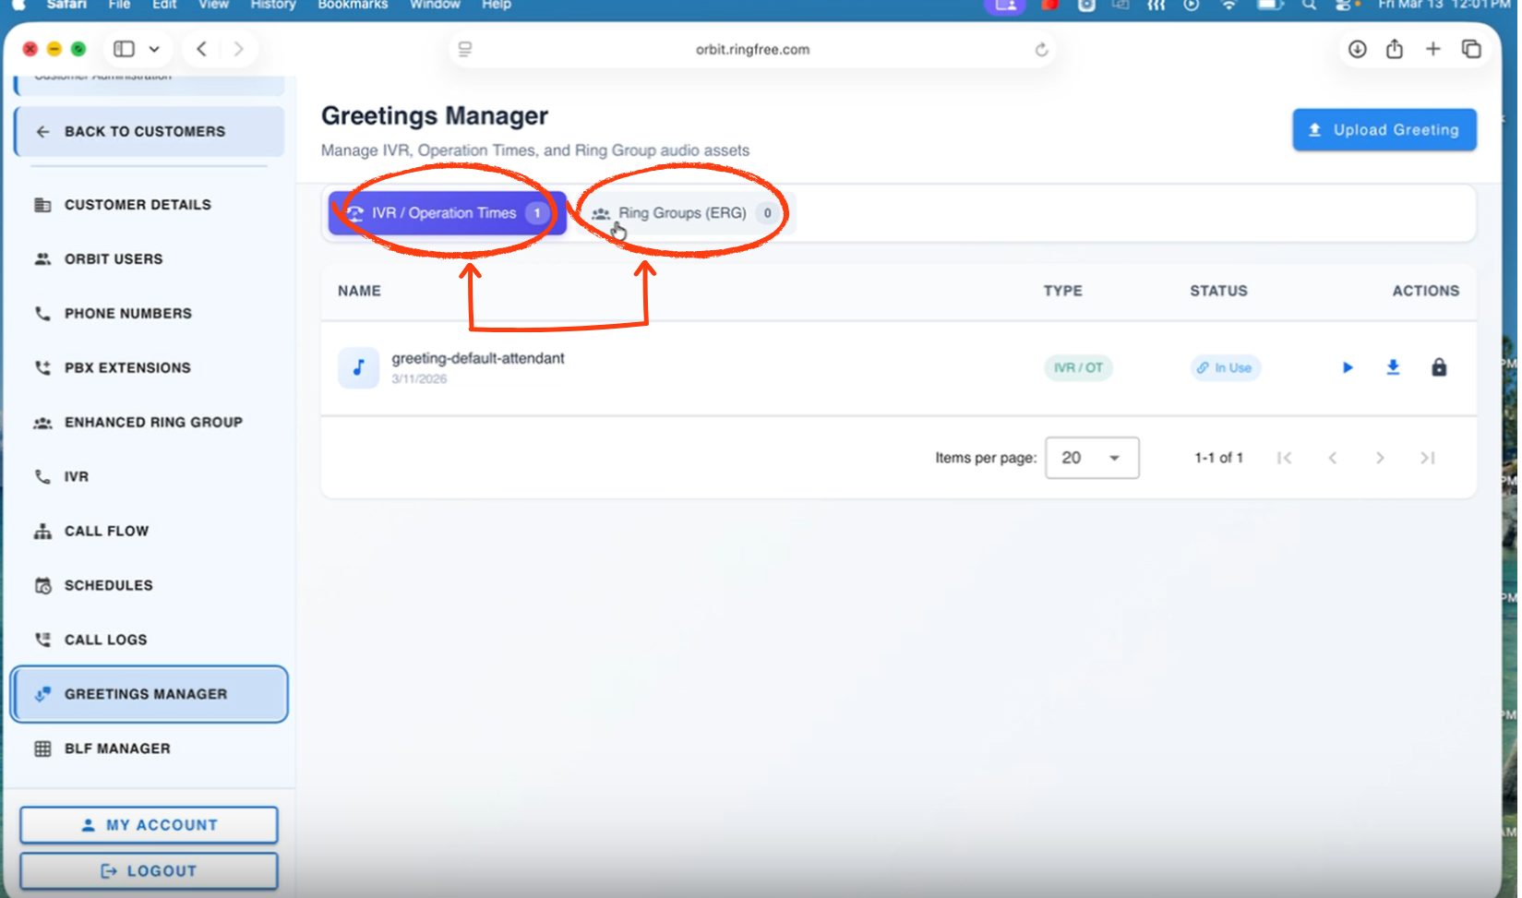Click the lock icon in Actions column

point(1438,367)
